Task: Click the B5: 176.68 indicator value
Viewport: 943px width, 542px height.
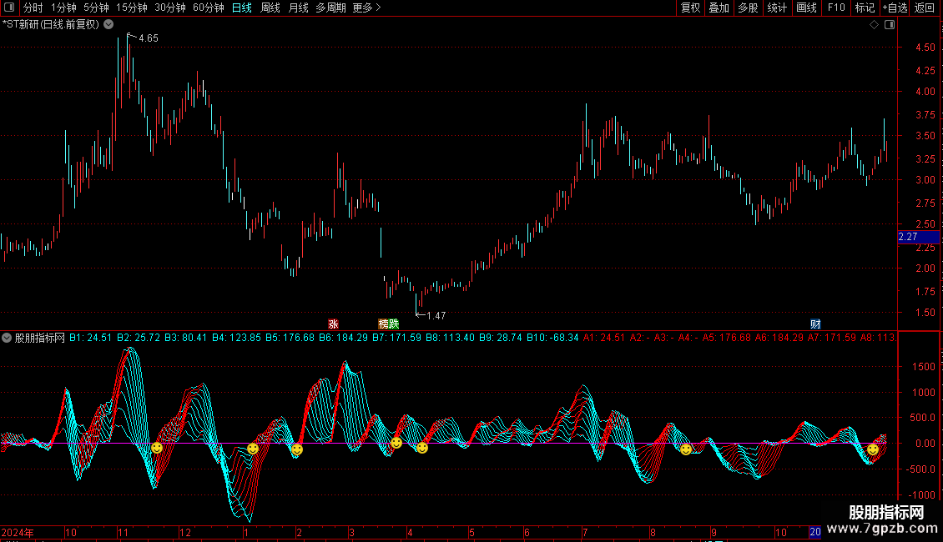Action: pyautogui.click(x=290, y=338)
